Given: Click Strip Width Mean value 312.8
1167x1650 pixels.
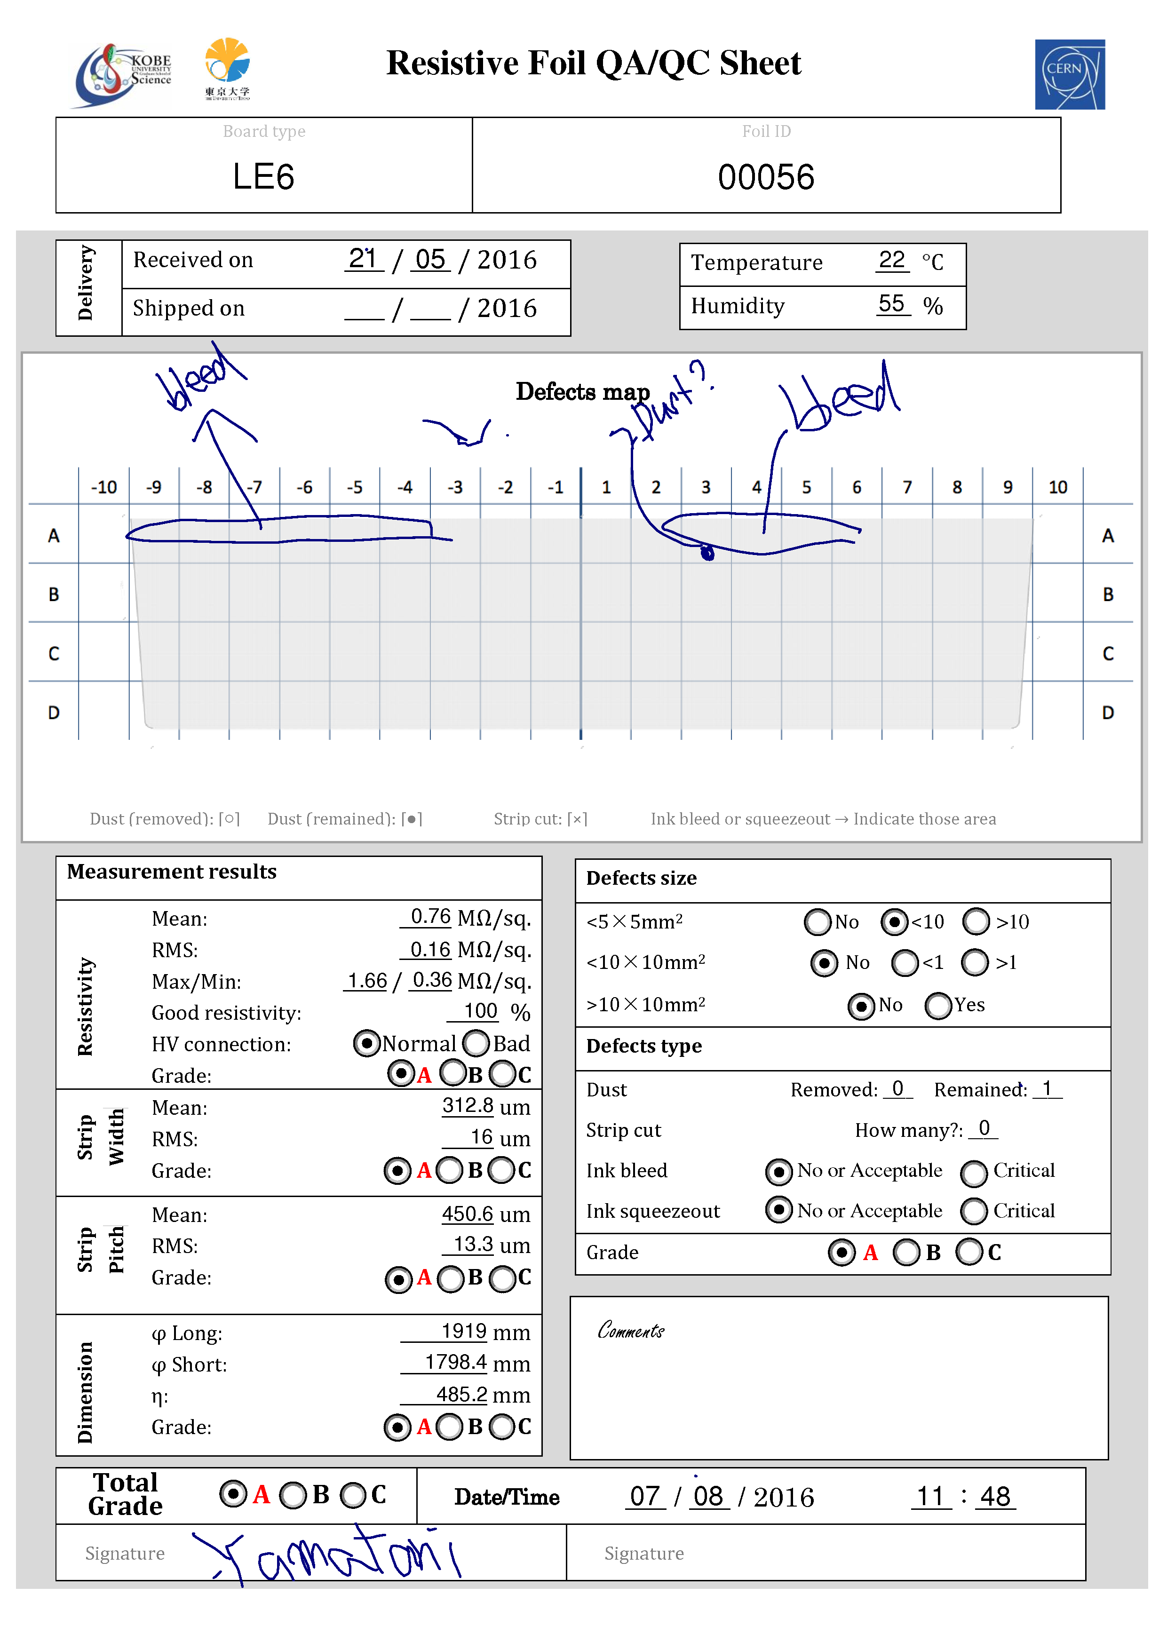Looking at the screenshot, I should [468, 1105].
